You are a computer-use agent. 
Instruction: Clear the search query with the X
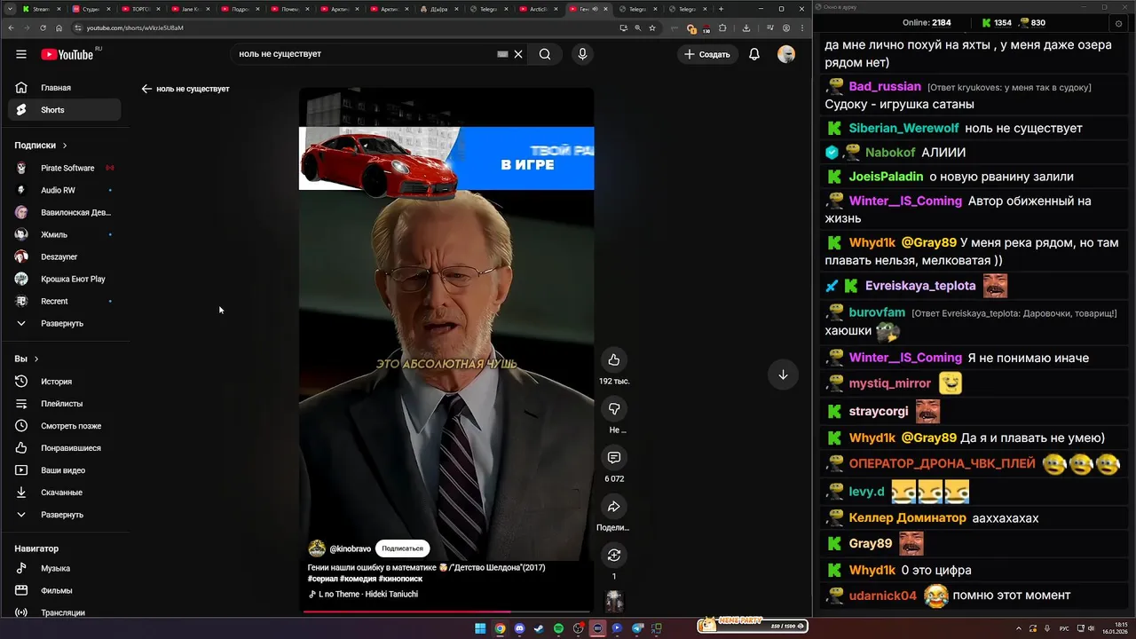[x=518, y=54]
